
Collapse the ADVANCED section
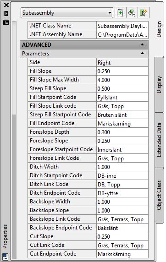pyautogui.click(x=143, y=44)
